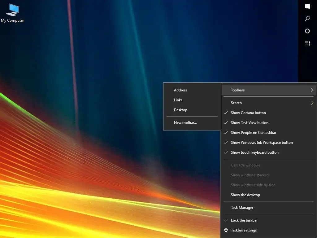Uncheck Show Cortana button

coord(268,113)
